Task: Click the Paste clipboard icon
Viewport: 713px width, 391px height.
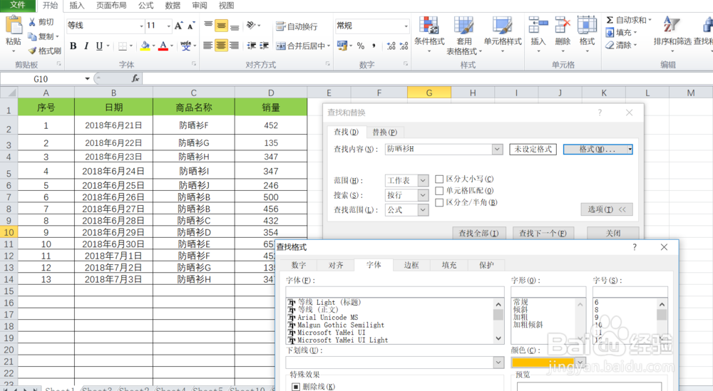Action: [14, 26]
